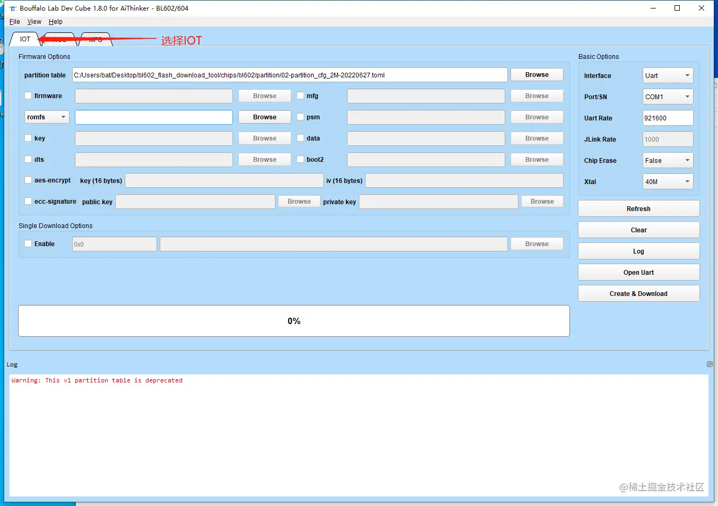Click the Log panel float icon

pos(710,364)
